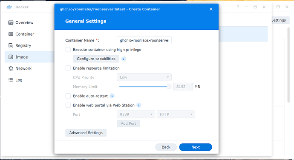
Task: Enable web portal via Web Station checkbox
Action: pyautogui.click(x=68, y=105)
